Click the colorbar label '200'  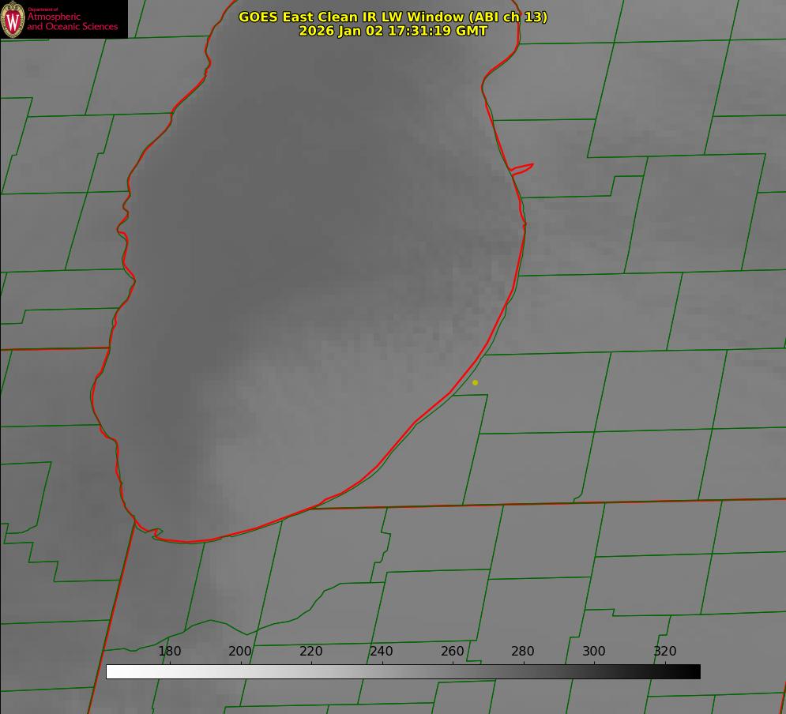click(x=240, y=651)
